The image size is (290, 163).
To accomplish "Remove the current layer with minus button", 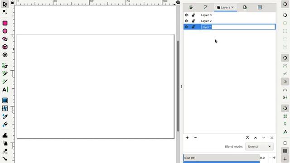I will tap(195, 138).
